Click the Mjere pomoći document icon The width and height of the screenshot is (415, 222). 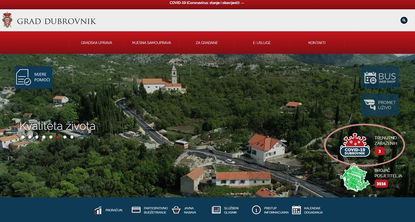click(24, 77)
